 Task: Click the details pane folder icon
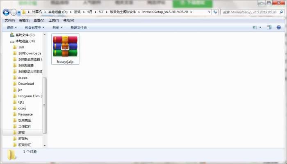point(11,155)
